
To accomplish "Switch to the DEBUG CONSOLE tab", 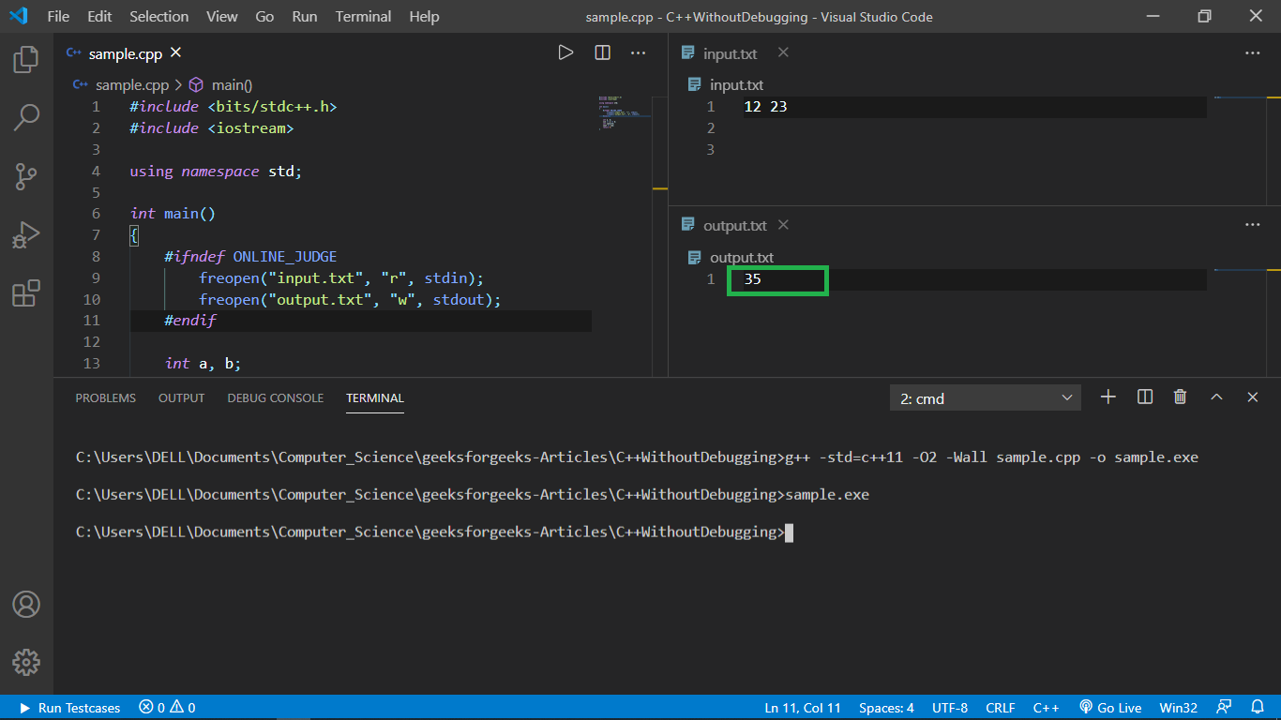I will coord(275,398).
